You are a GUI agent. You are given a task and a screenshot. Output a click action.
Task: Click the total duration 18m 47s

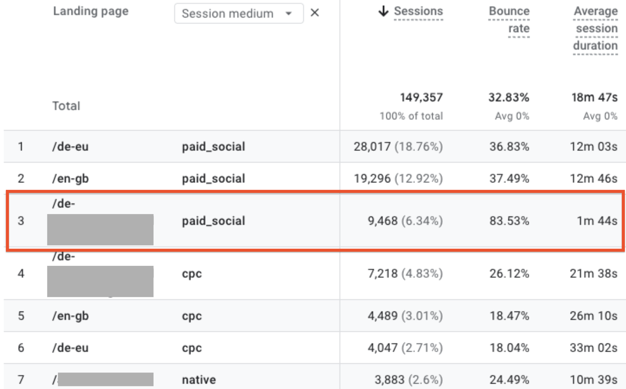point(595,98)
